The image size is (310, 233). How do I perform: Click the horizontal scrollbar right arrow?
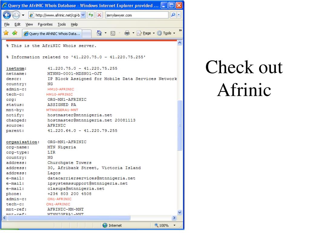pos(174,218)
